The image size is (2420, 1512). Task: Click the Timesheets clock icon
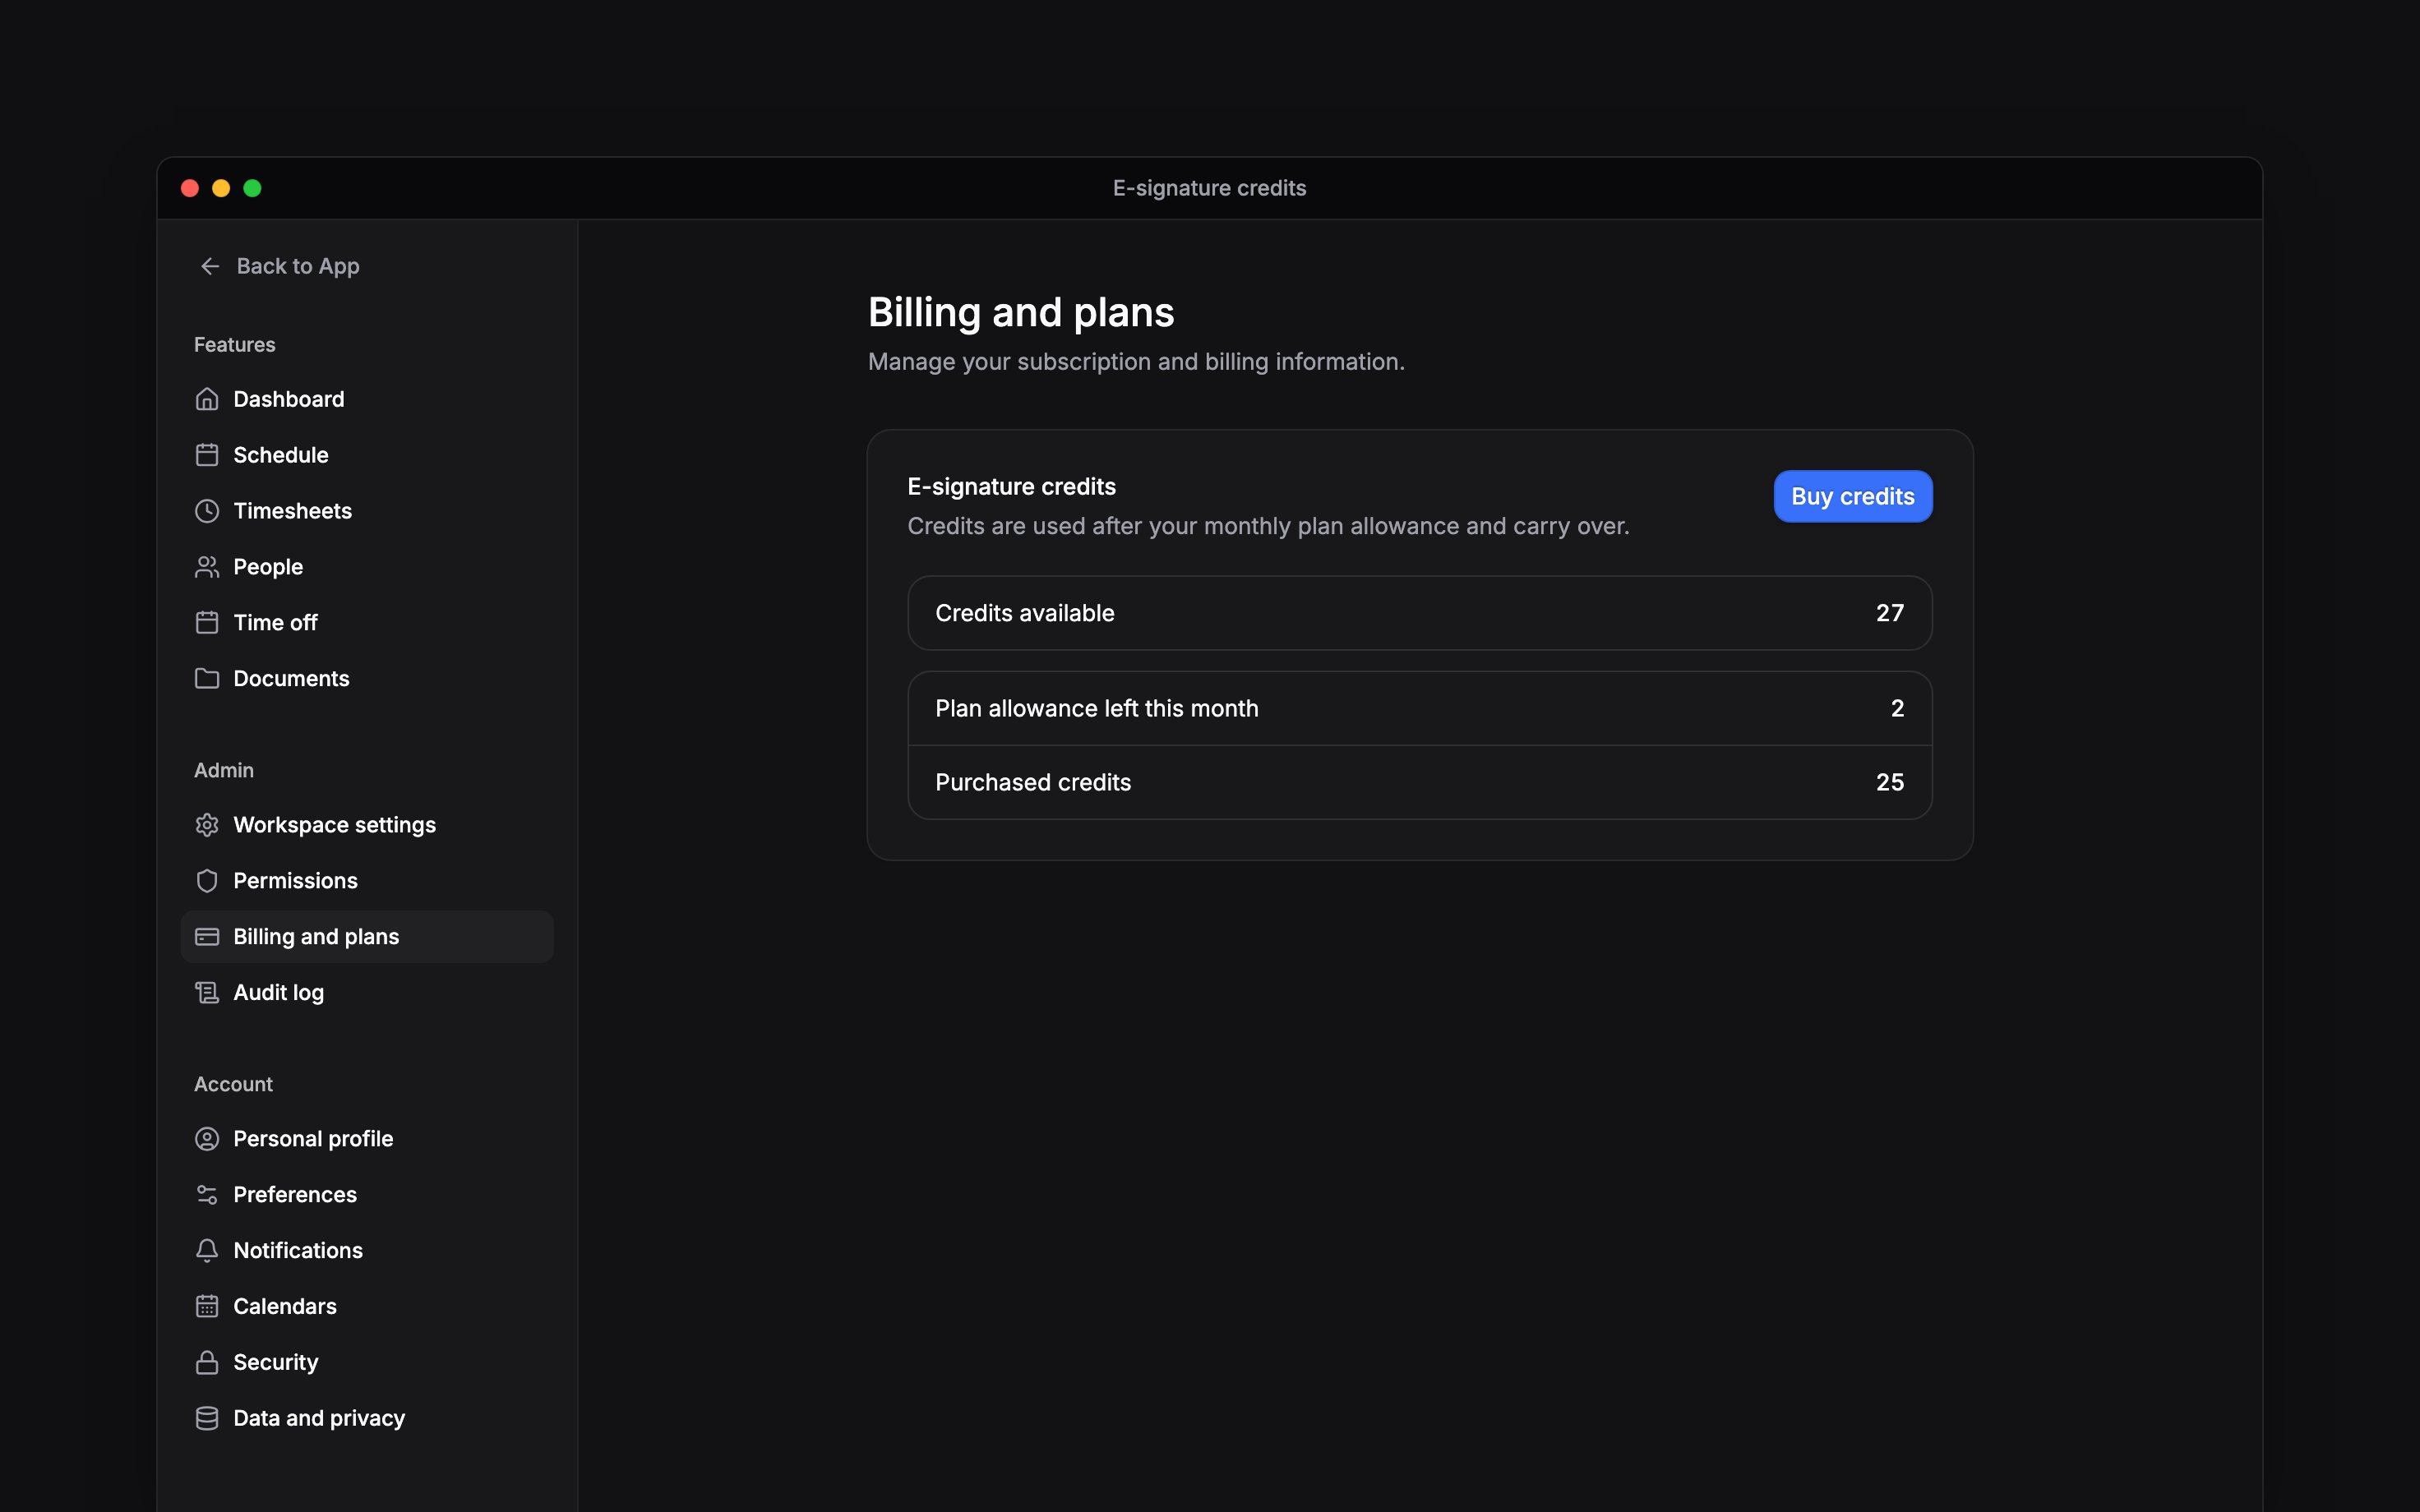[x=207, y=511]
